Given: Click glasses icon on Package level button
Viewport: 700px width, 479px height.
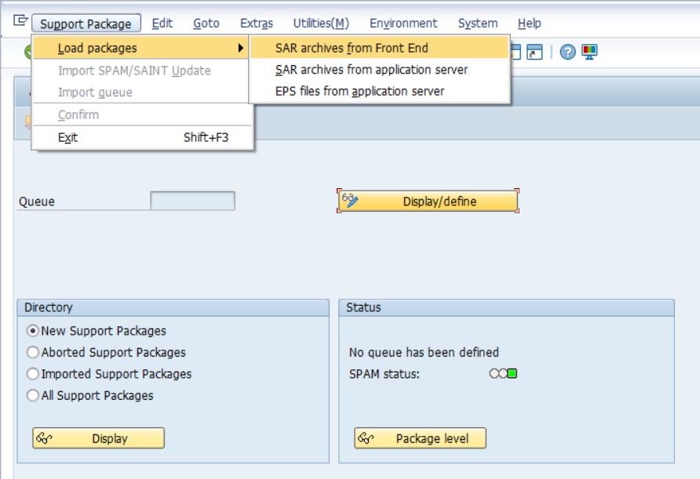Looking at the screenshot, I should tap(366, 438).
